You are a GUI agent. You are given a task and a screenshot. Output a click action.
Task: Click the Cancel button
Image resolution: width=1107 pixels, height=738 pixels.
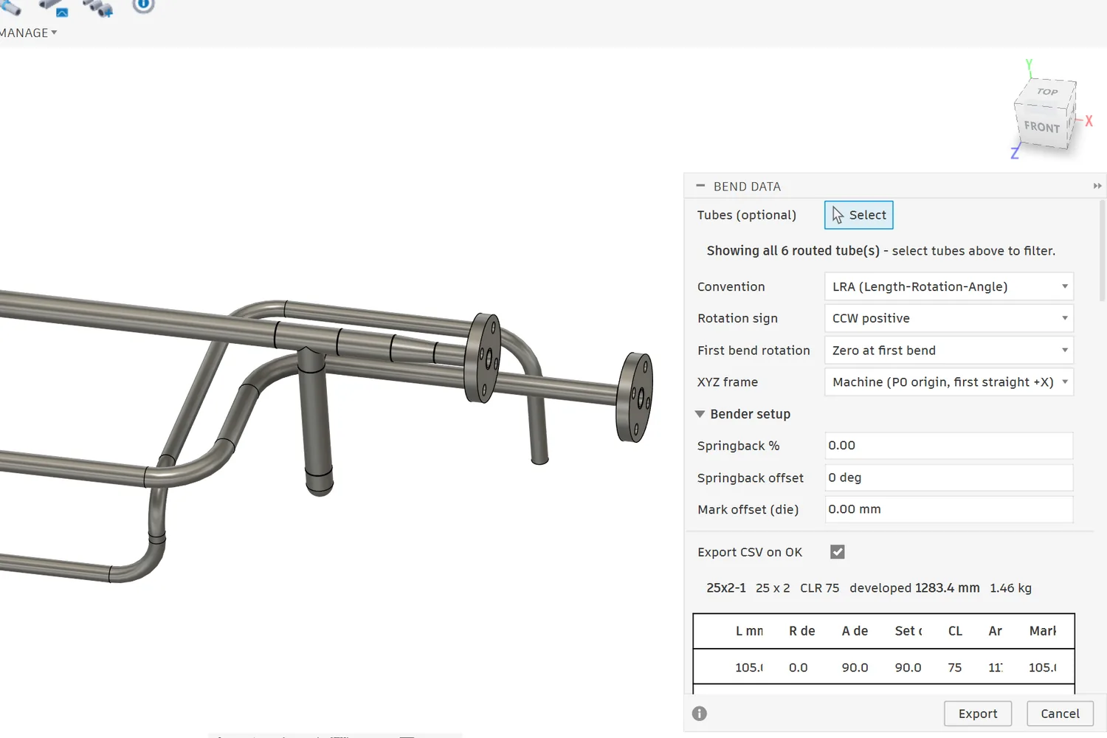pos(1060,714)
